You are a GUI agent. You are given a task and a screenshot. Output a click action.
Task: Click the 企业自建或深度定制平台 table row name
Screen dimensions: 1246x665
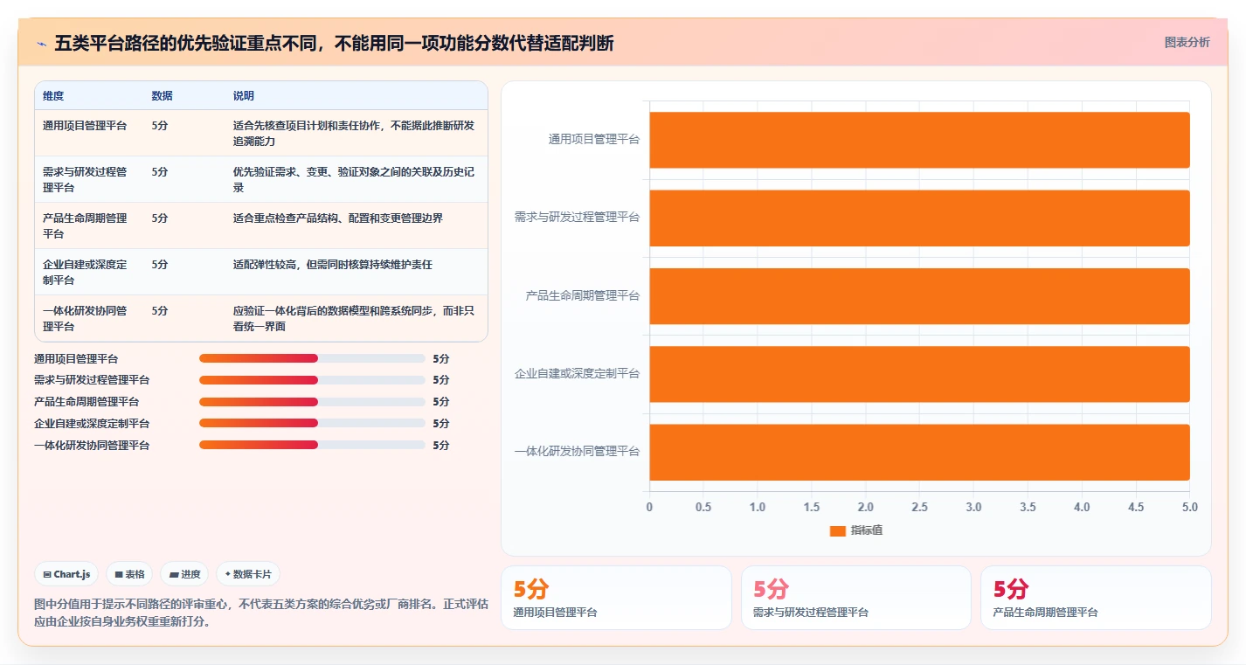85,272
